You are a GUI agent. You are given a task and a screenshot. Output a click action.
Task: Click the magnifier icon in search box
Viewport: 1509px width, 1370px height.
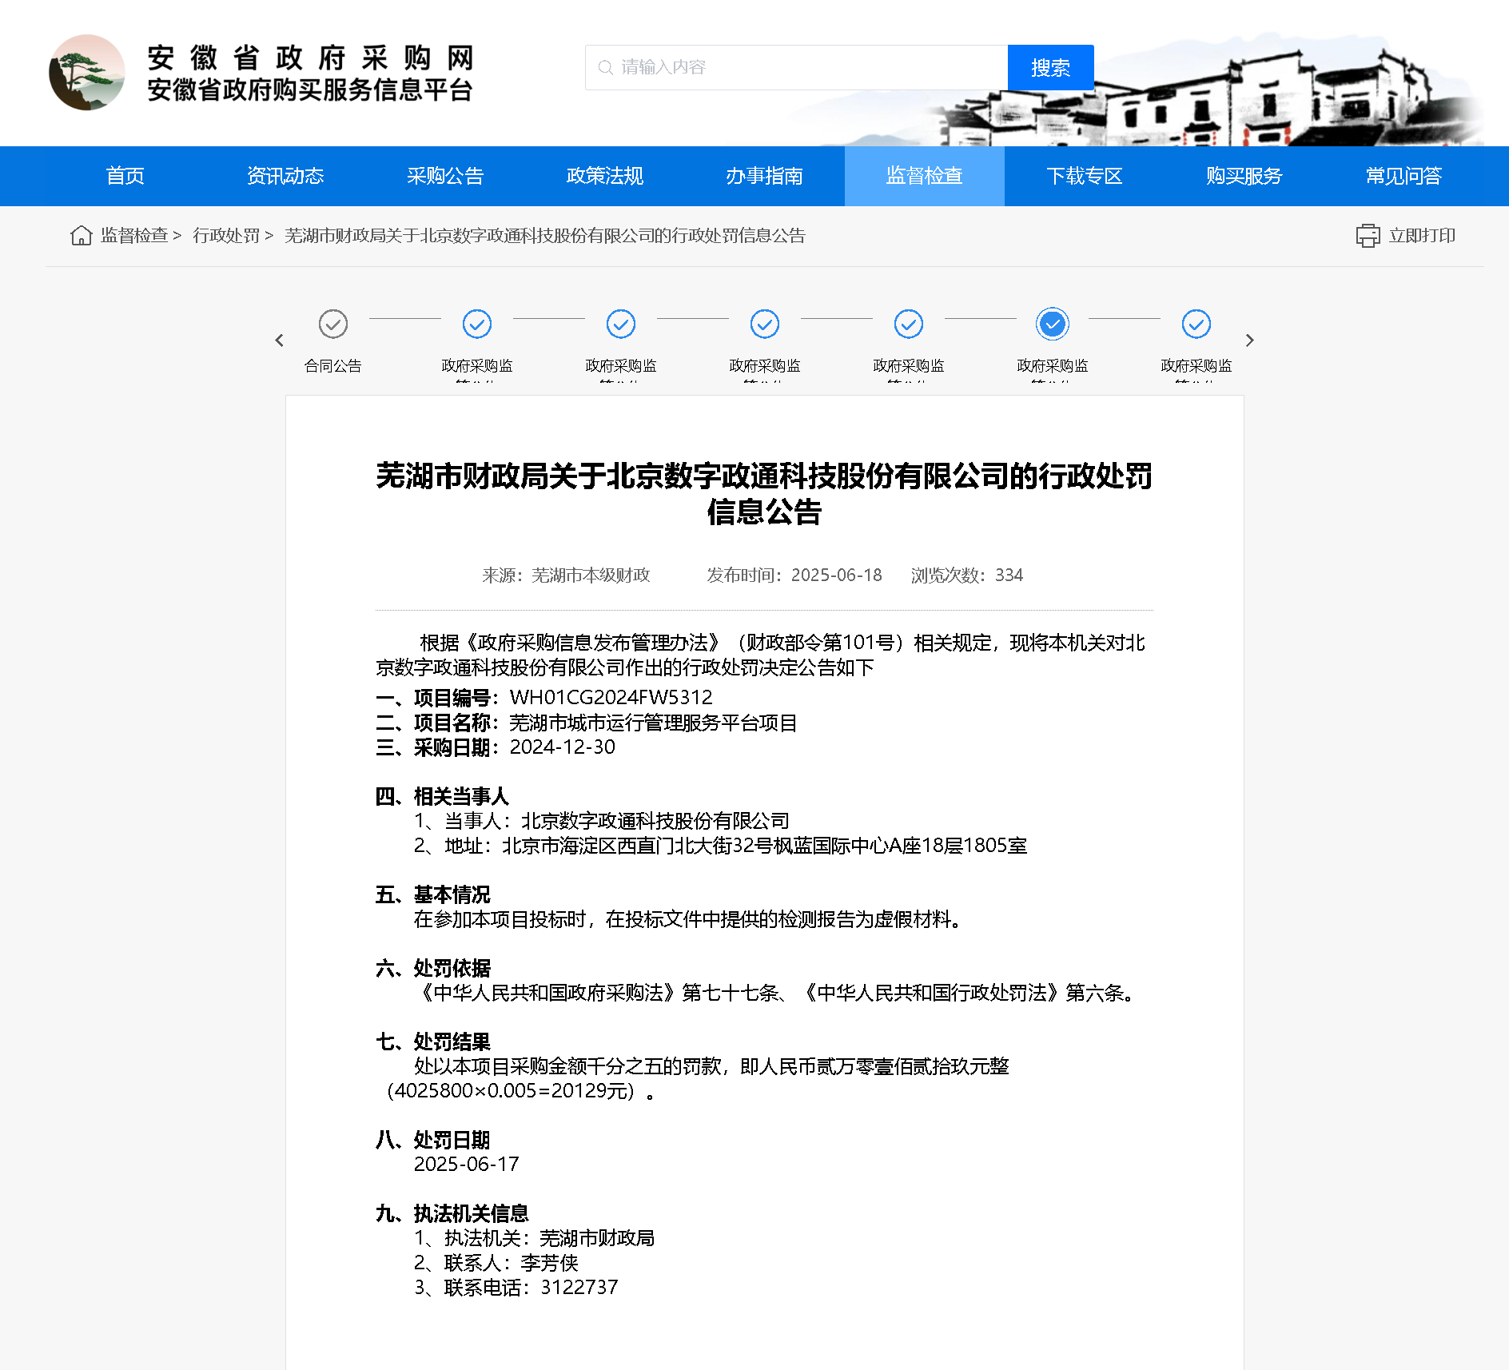[x=606, y=67]
